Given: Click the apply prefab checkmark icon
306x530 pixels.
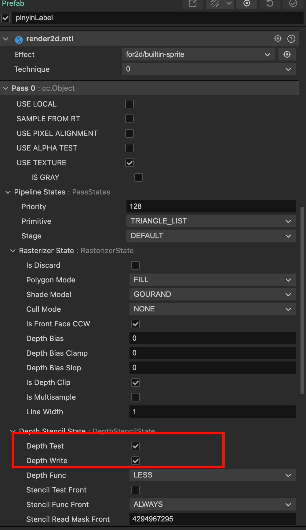Looking at the screenshot, I should (293, 4).
